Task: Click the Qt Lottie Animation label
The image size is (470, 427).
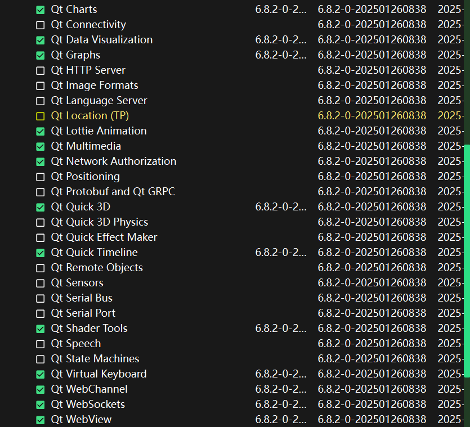Action: pos(99,131)
